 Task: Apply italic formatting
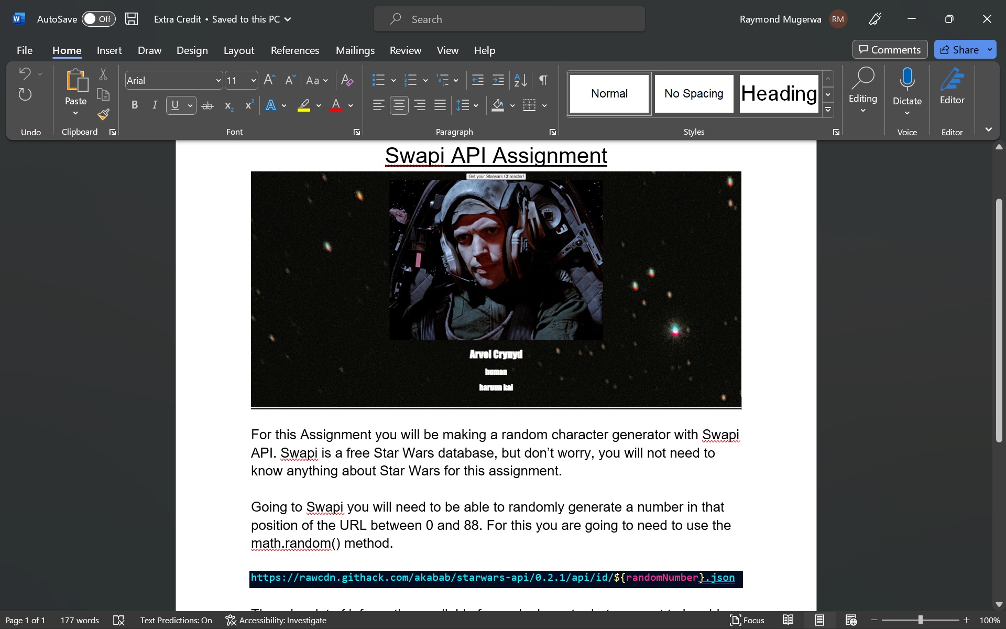click(x=154, y=105)
